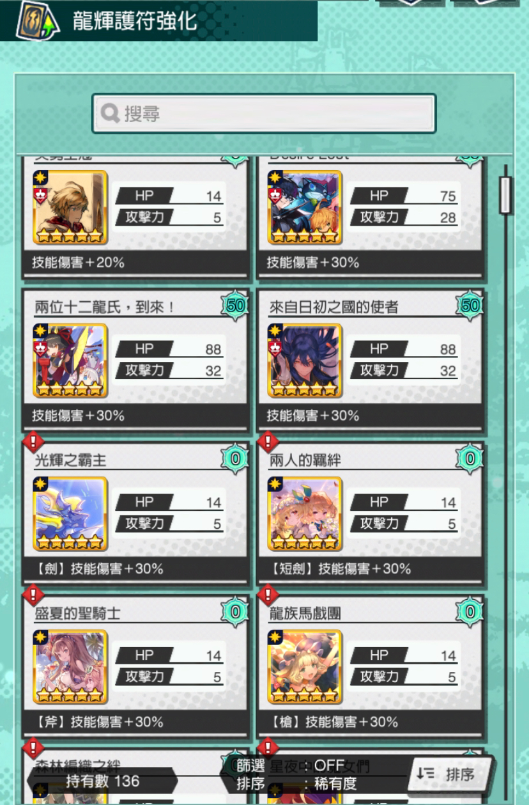Select the 兩人的羈絆 amulet thumbnail

click(x=305, y=513)
